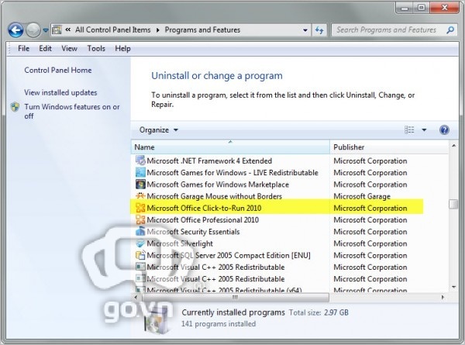Select Microsoft Games for Windows - LIVE Redistributable
The width and height of the screenshot is (465, 345).
(x=232, y=173)
